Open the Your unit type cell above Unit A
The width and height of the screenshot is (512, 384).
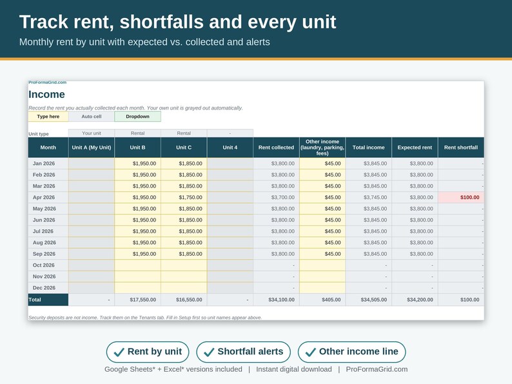coord(92,133)
